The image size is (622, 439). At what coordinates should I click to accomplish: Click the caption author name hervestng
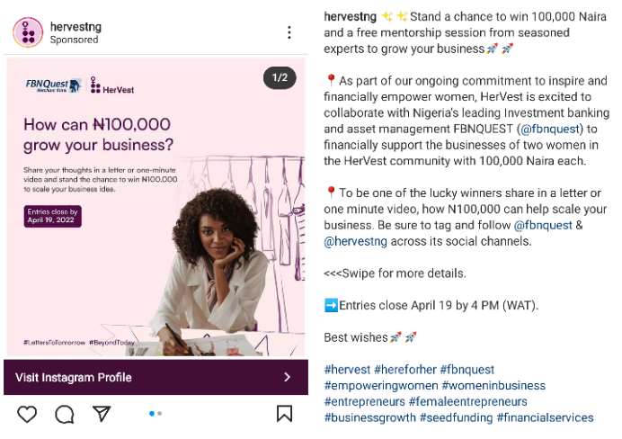350,16
